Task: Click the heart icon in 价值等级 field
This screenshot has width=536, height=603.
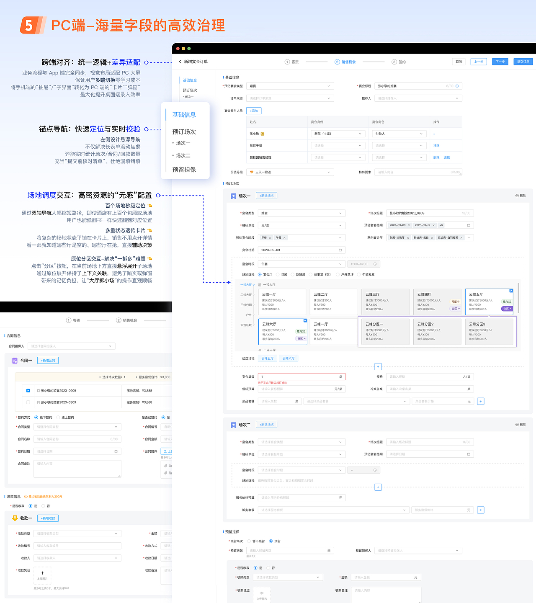Action: pyautogui.click(x=252, y=172)
